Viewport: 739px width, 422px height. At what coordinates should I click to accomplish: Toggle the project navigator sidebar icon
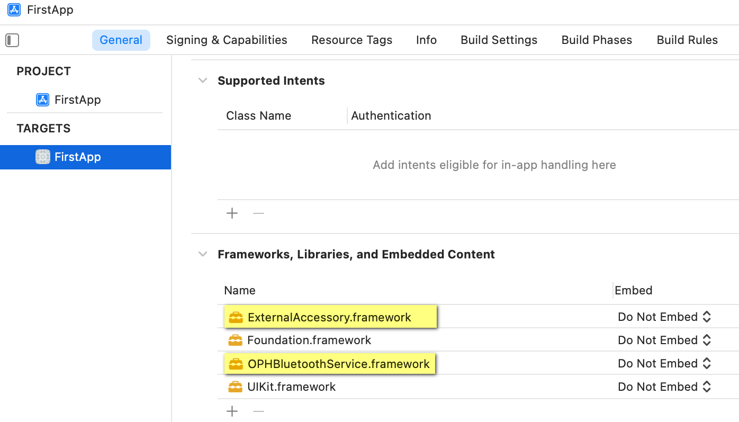click(12, 40)
